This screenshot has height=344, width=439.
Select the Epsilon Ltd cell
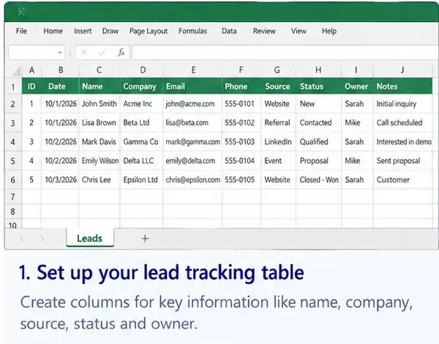pos(142,179)
